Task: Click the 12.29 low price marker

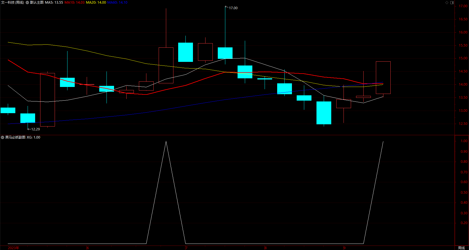Action: (x=35, y=129)
